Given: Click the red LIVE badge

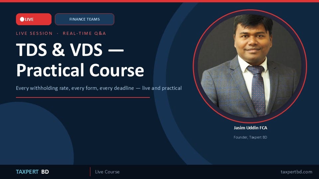Looking at the screenshot, I should [34, 19].
